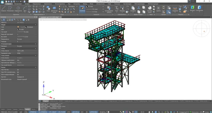Select the Окружность circle tool
The height and width of the screenshot is (113, 212).
click(x=18, y=9)
